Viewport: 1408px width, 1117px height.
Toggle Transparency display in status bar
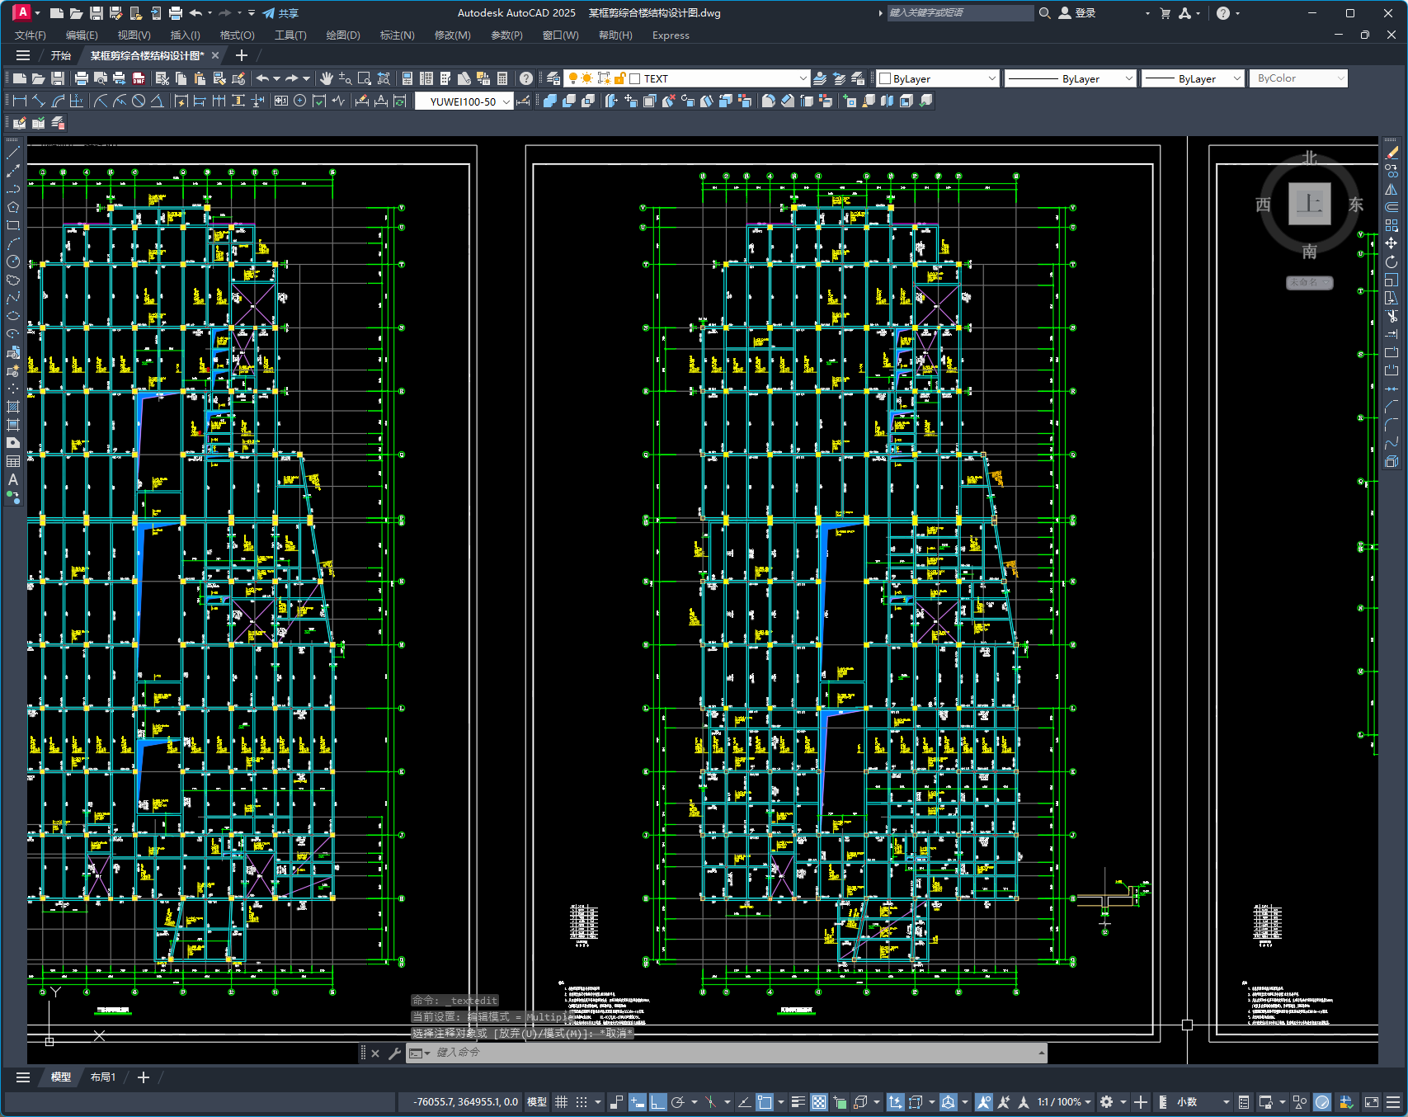tap(819, 1102)
